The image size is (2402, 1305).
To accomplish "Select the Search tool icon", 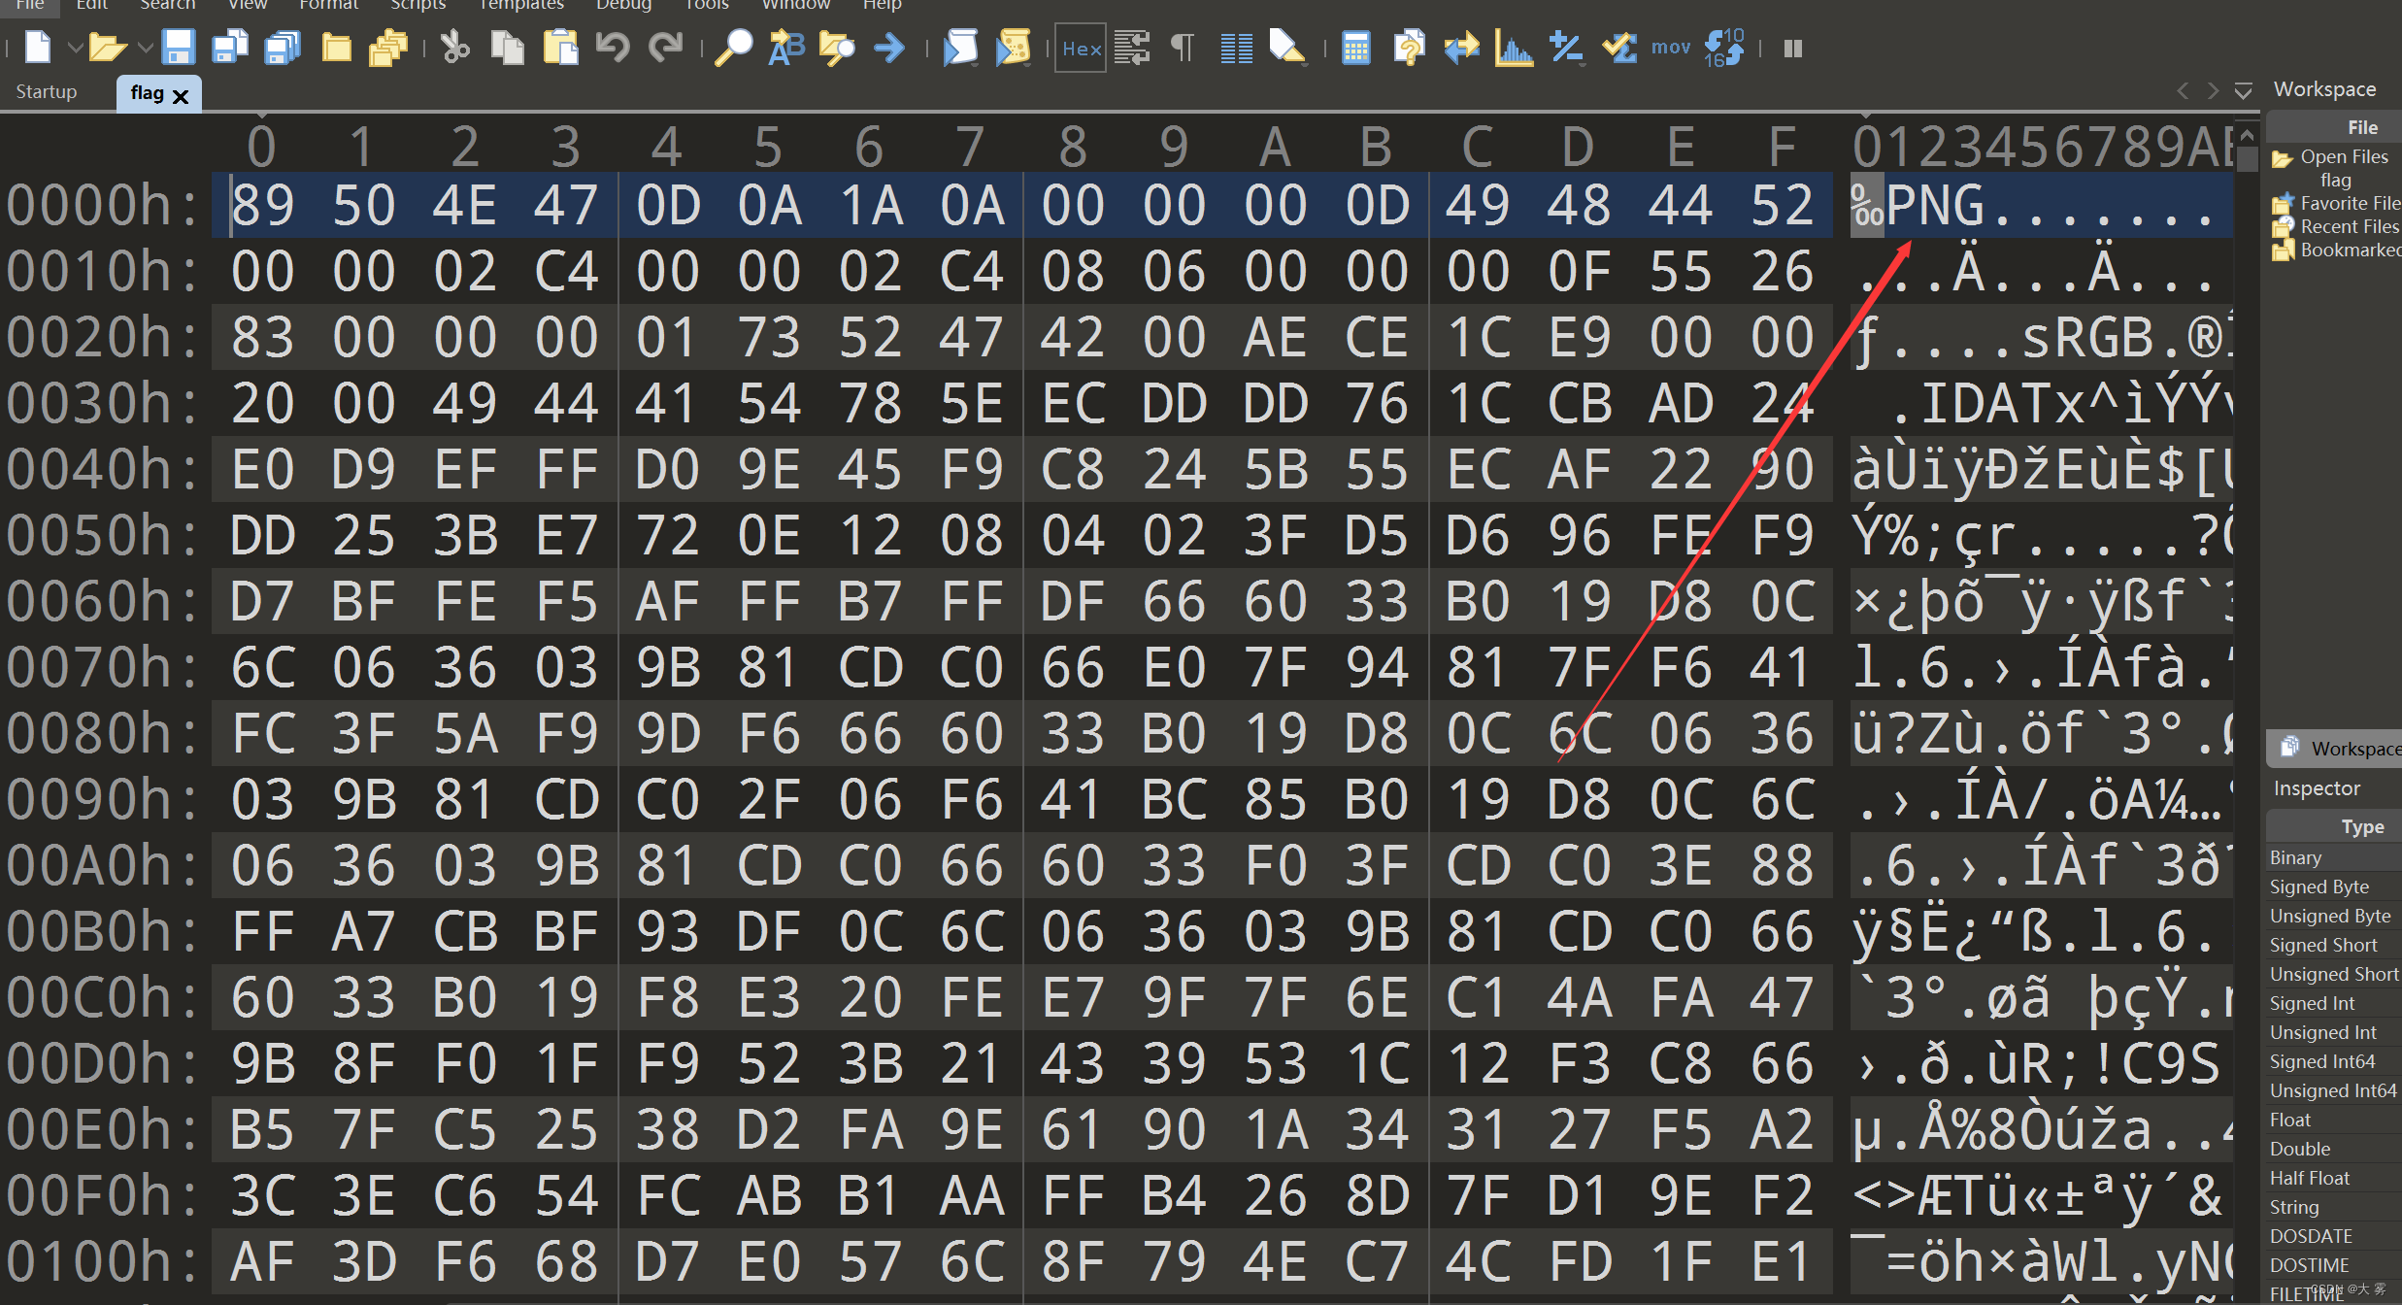I will pyautogui.click(x=733, y=49).
